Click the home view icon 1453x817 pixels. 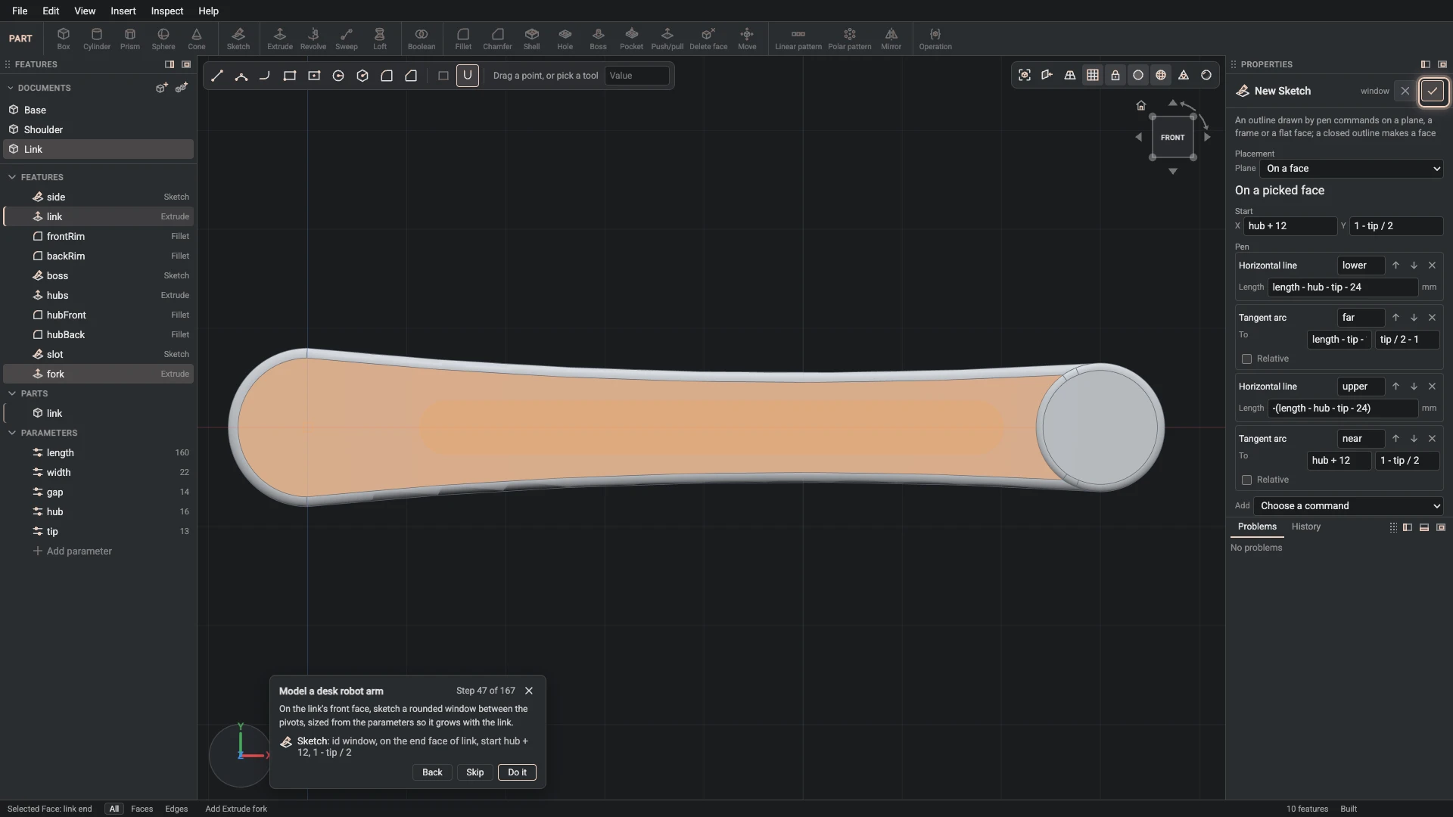pos(1141,106)
